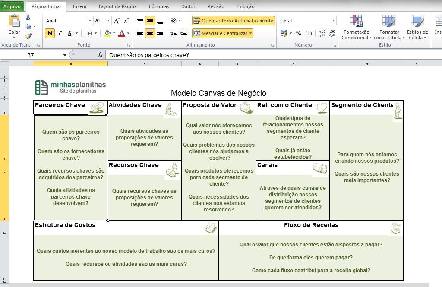The width and height of the screenshot is (442, 287).
Task: Open Estilos de Célula gallery
Action: pos(417,27)
